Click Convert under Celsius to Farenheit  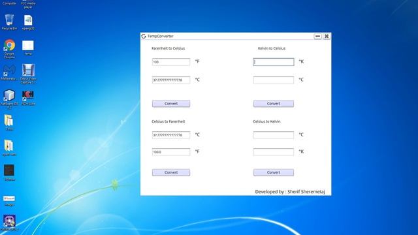coord(171,172)
